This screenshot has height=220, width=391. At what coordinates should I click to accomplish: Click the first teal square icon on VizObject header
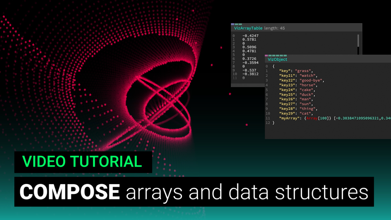click(270, 56)
